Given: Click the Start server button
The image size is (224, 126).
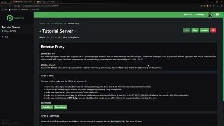Looking at the screenshot, I should point(187,30).
